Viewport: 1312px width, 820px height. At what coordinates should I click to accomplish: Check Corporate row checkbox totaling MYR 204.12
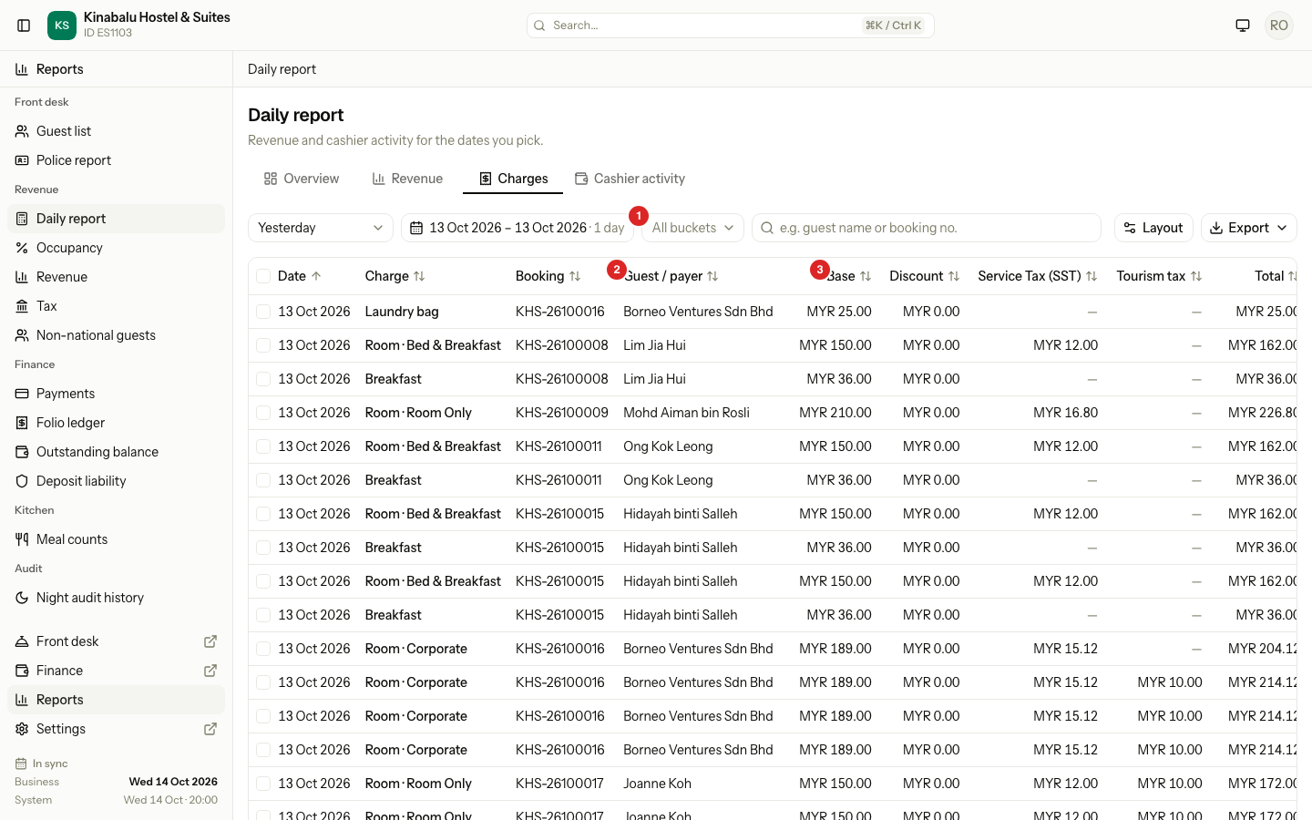263,649
